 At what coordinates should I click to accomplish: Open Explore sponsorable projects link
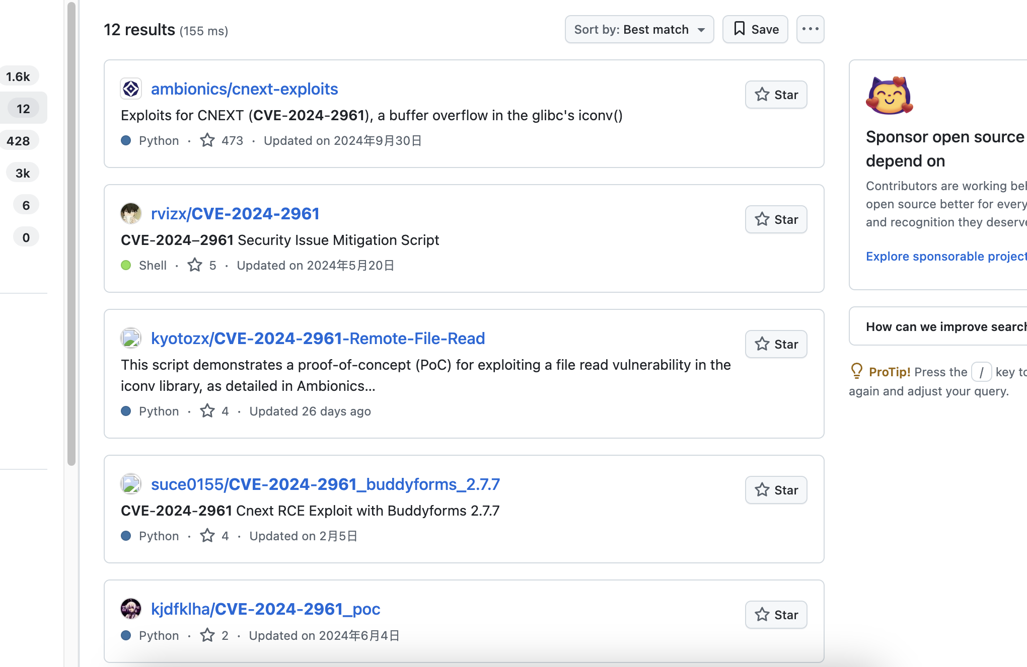(x=946, y=257)
